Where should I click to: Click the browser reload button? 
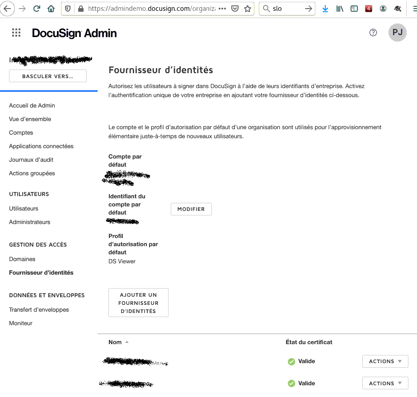(37, 9)
